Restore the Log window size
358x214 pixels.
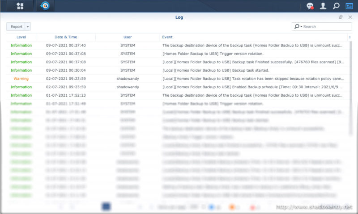click(341, 17)
